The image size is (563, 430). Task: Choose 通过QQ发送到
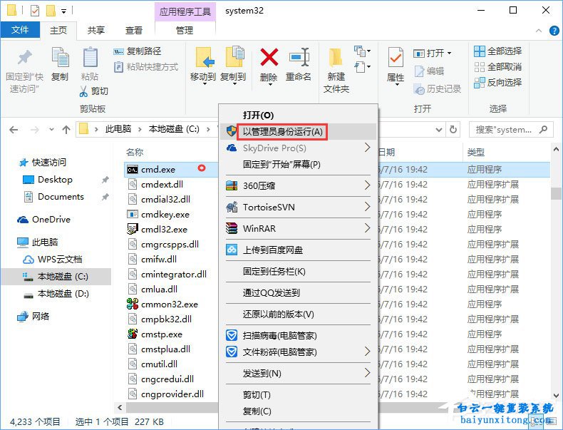click(298, 293)
